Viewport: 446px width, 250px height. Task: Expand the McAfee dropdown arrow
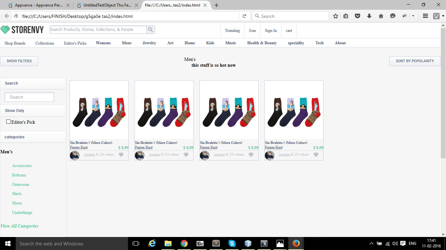tap(443, 16)
